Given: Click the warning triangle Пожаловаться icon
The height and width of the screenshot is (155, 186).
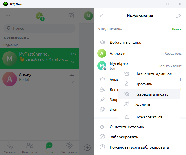Looking at the screenshot, I should pyautogui.click(x=127, y=117).
